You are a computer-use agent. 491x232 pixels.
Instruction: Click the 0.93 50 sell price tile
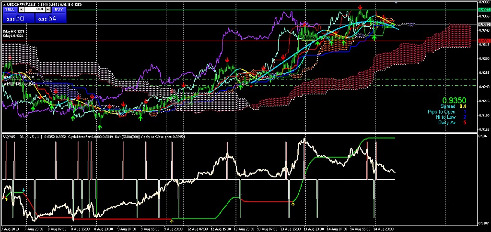(18, 19)
